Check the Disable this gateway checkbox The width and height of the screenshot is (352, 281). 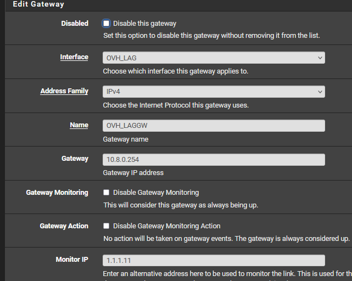(x=107, y=24)
